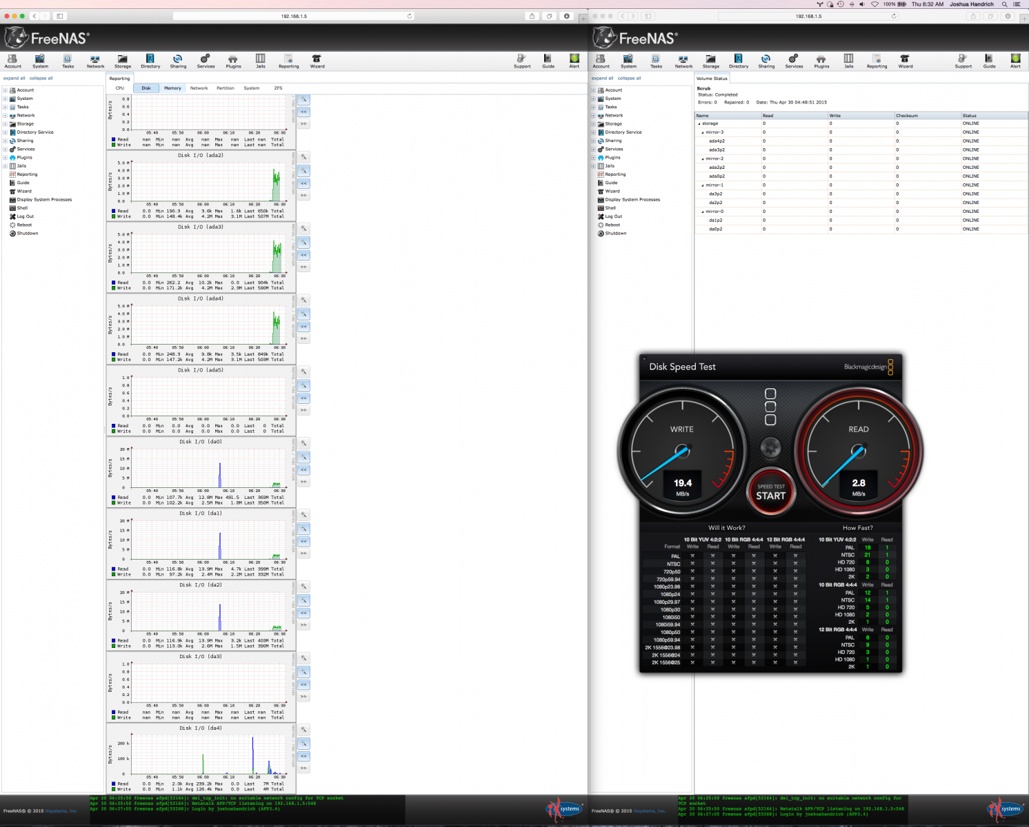Image resolution: width=1029 pixels, height=827 pixels.
Task: Click the ada4p2 row name
Action: (x=717, y=141)
